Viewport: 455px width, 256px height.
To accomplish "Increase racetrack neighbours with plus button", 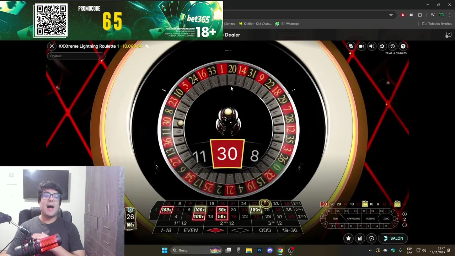I will [x=405, y=214].
